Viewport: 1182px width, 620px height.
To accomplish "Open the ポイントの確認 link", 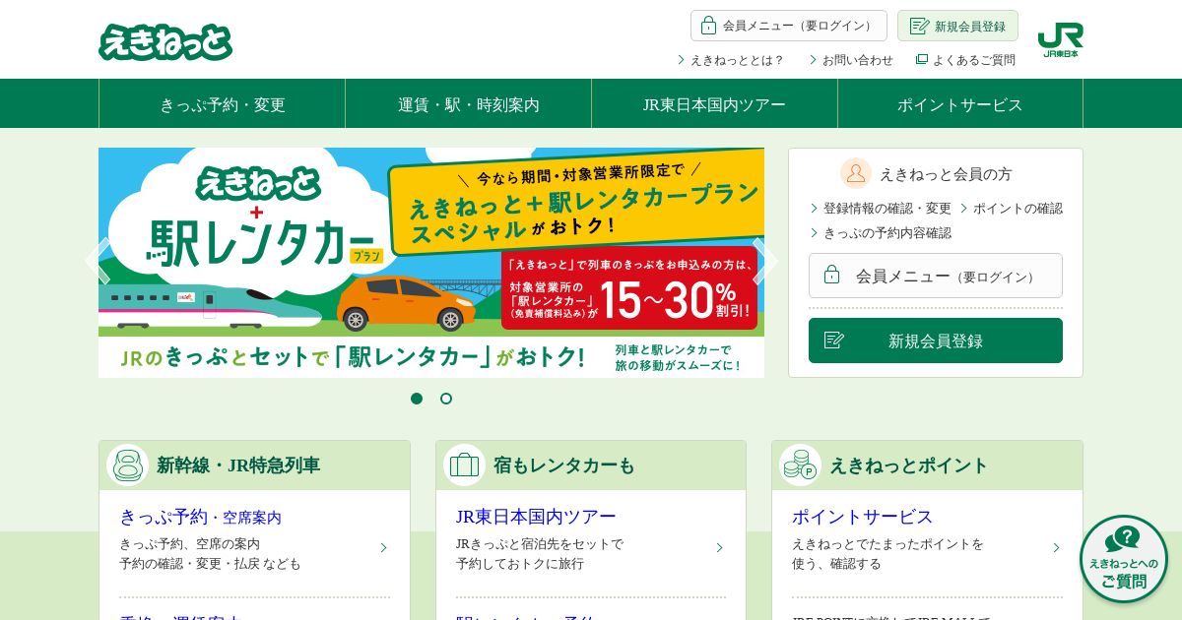I will coord(1018,209).
